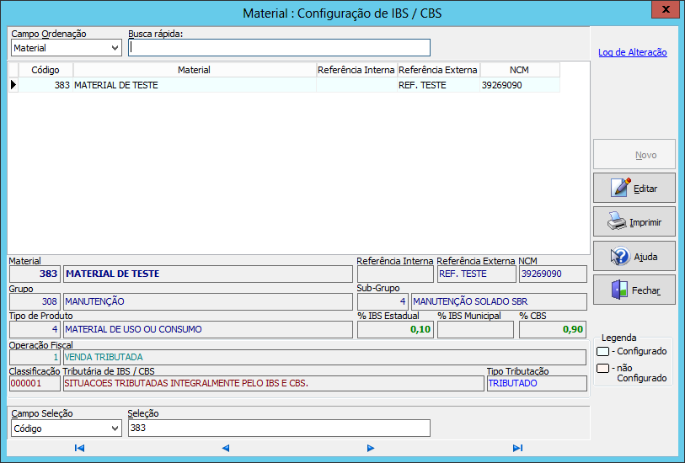Click the Fechar door button
The height and width of the screenshot is (463, 685).
(x=634, y=290)
